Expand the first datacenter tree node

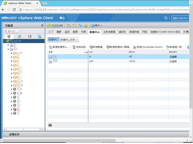9,45
